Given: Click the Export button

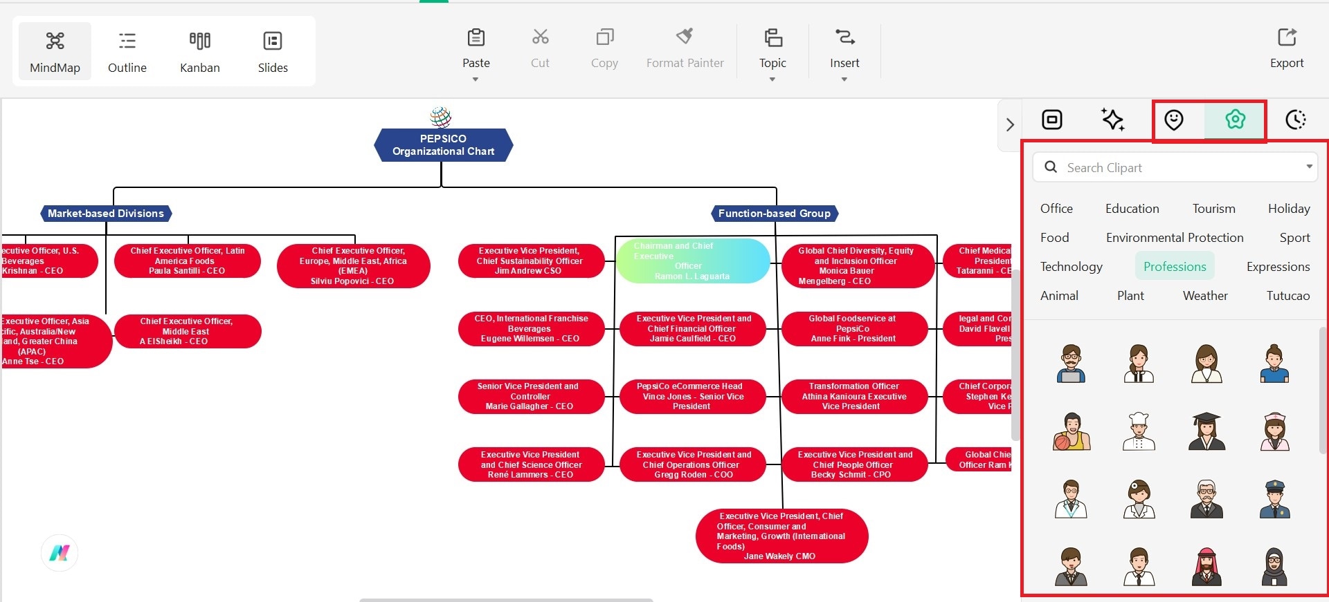Looking at the screenshot, I should (x=1287, y=48).
